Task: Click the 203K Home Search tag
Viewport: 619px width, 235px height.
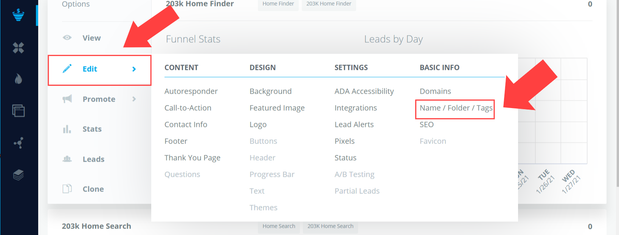Action: (330, 226)
